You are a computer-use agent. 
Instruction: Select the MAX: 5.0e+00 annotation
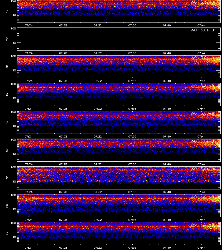click(x=203, y=169)
